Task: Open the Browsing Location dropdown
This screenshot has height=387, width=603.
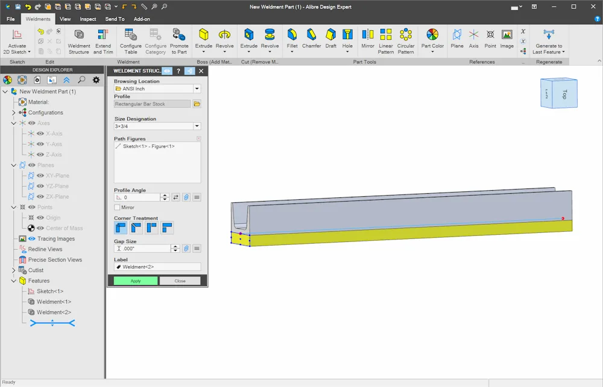Action: (x=197, y=88)
